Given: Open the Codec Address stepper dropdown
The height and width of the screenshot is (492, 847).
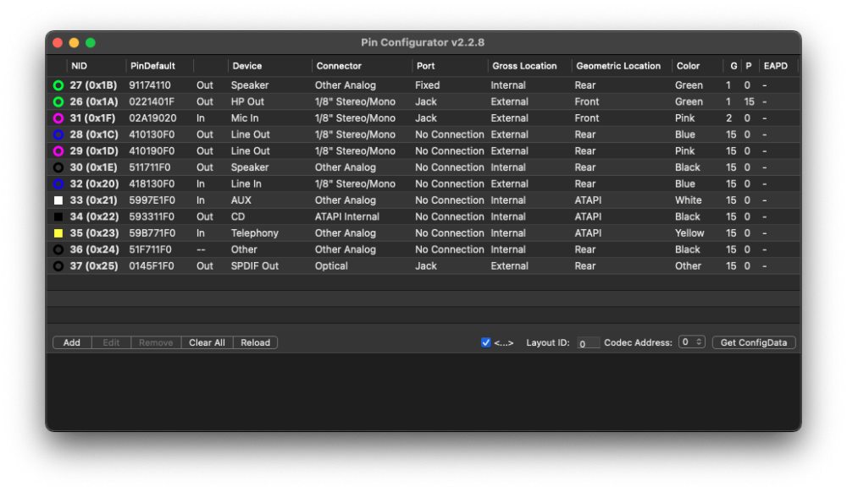Looking at the screenshot, I should click(692, 342).
